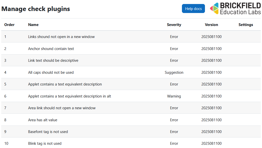Click the Brickfield Education Labs logo
This screenshot has width=262, height=148.
click(235, 8)
